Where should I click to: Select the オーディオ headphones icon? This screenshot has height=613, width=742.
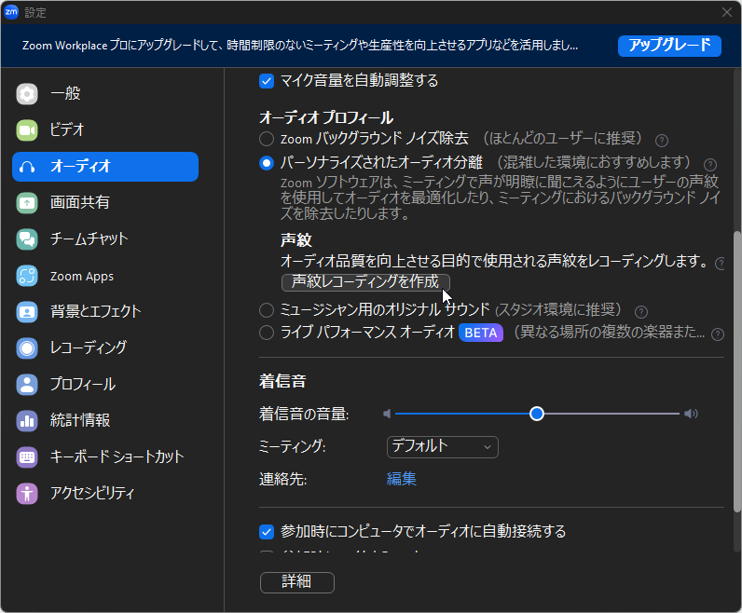tap(27, 167)
